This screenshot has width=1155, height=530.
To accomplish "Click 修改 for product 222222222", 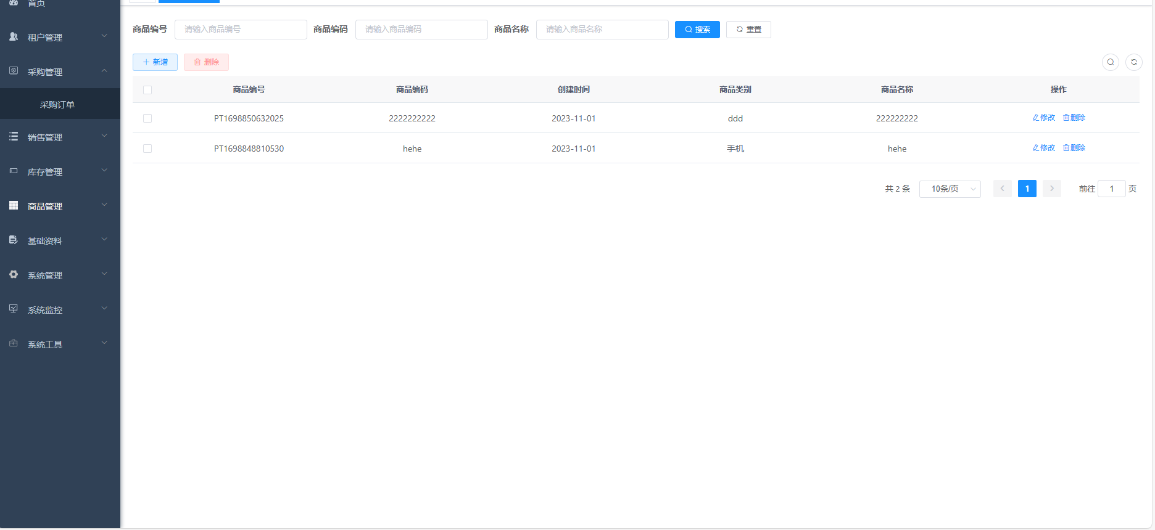I will 1044,118.
